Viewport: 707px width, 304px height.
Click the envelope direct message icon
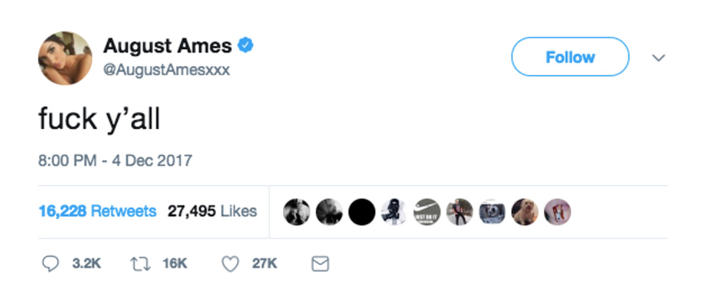[319, 264]
